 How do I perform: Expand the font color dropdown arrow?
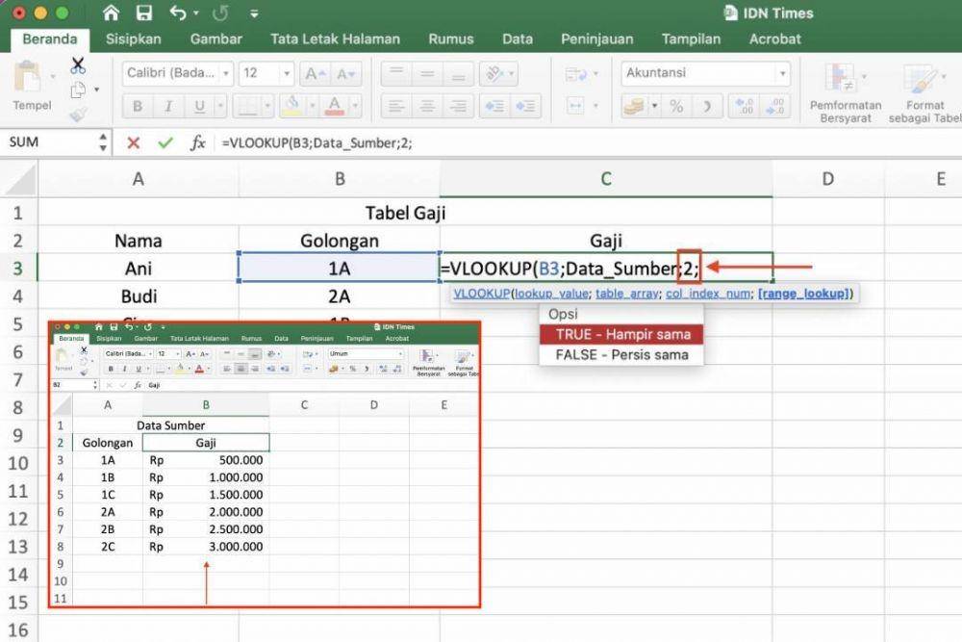355,106
